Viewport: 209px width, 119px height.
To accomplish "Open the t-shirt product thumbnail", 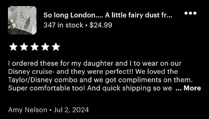I will (x=22, y=20).
